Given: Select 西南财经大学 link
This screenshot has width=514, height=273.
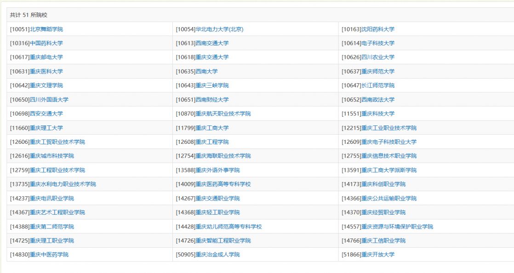Looking at the screenshot, I should 212,100.
